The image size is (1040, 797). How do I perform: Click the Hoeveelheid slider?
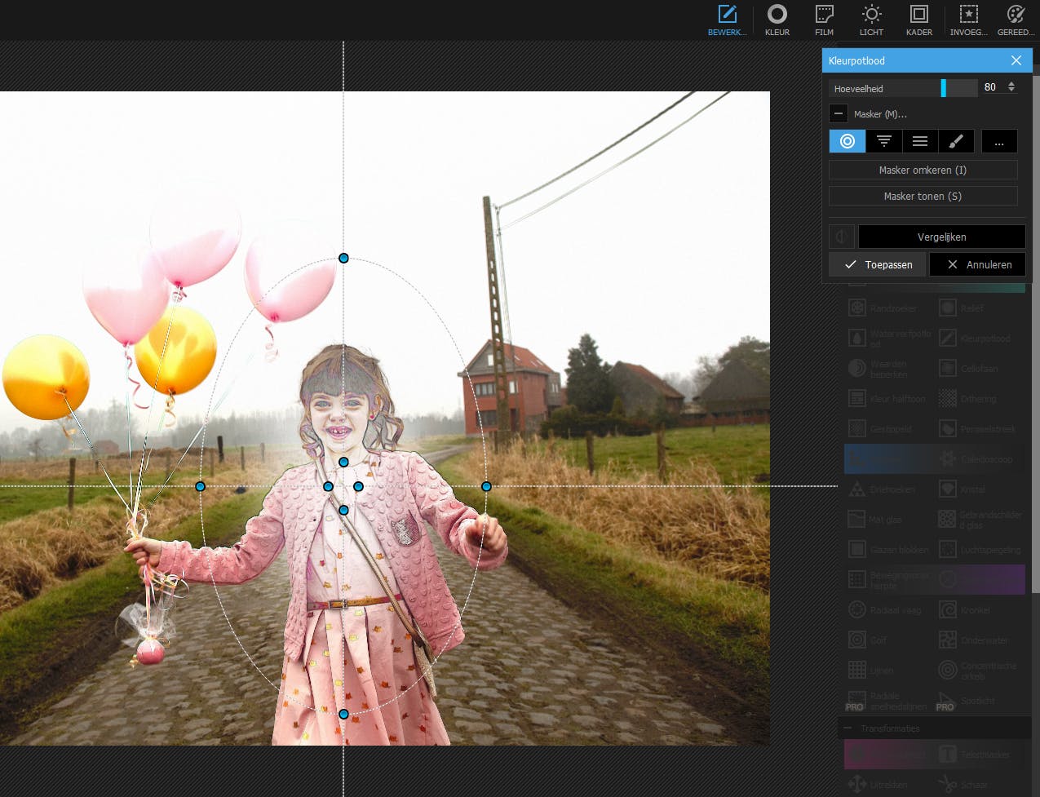pos(903,88)
